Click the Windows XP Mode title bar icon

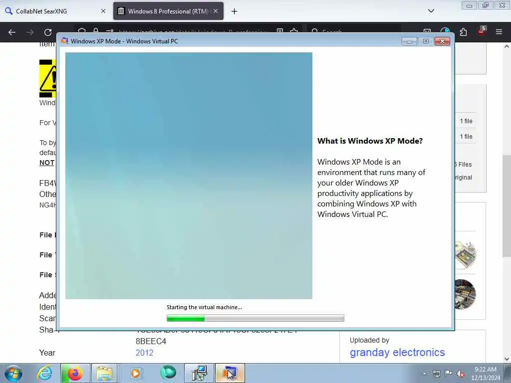coord(64,41)
